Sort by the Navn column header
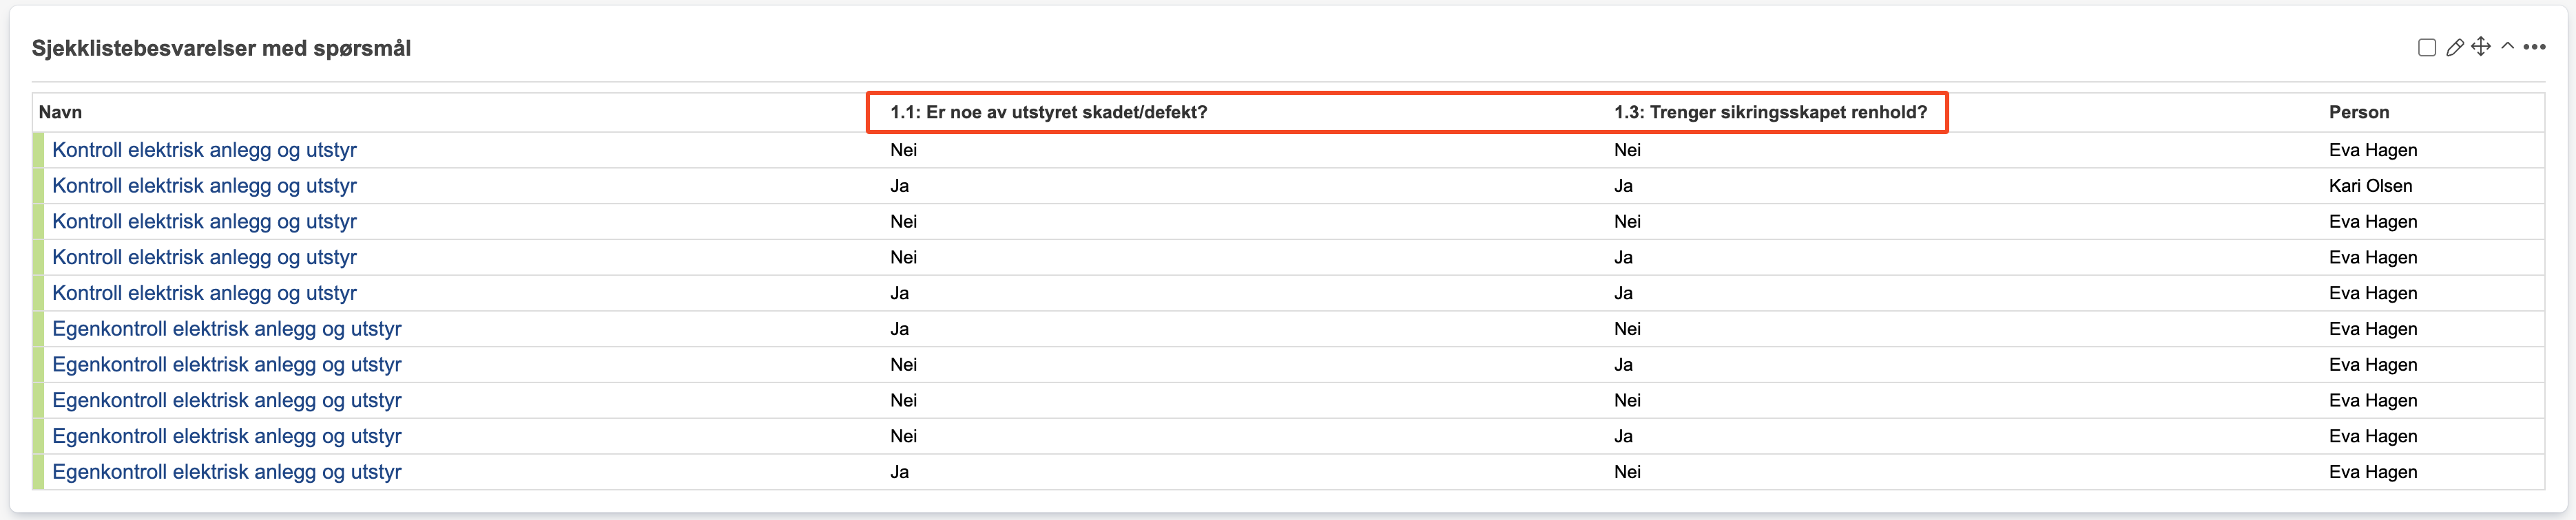The height and width of the screenshot is (520, 2576). click(x=60, y=113)
